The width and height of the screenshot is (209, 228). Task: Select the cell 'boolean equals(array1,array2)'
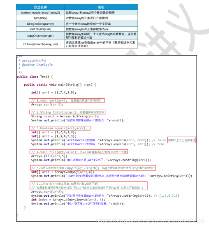click(40, 13)
